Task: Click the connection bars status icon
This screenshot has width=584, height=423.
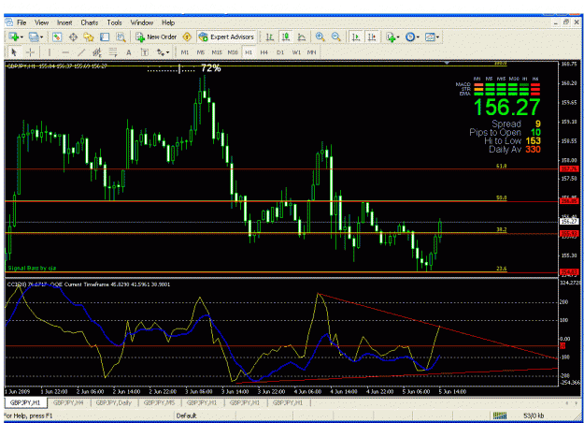Action: [500, 416]
